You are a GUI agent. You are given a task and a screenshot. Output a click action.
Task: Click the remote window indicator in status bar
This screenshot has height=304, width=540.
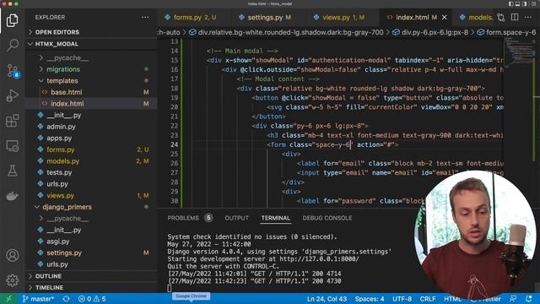coord(8,299)
